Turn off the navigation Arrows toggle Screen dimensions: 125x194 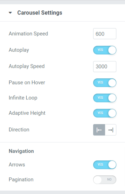105,165
